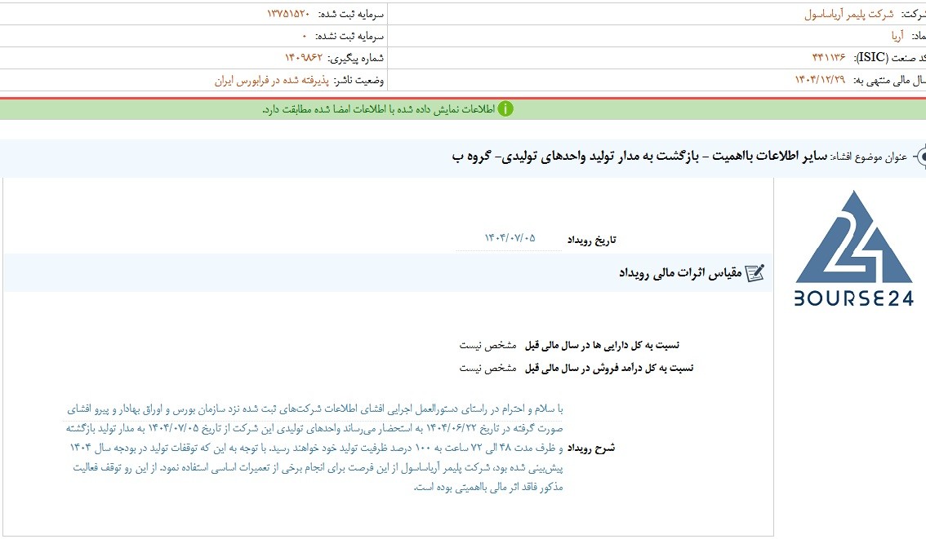Click the blue event description paragraph

coord(314,448)
